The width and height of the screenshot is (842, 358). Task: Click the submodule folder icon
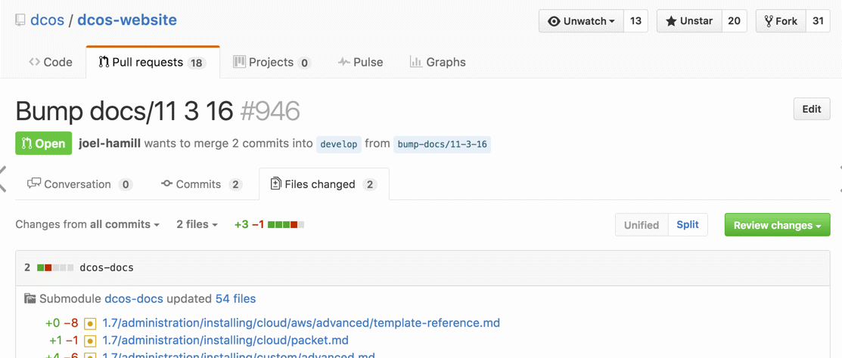(x=30, y=298)
